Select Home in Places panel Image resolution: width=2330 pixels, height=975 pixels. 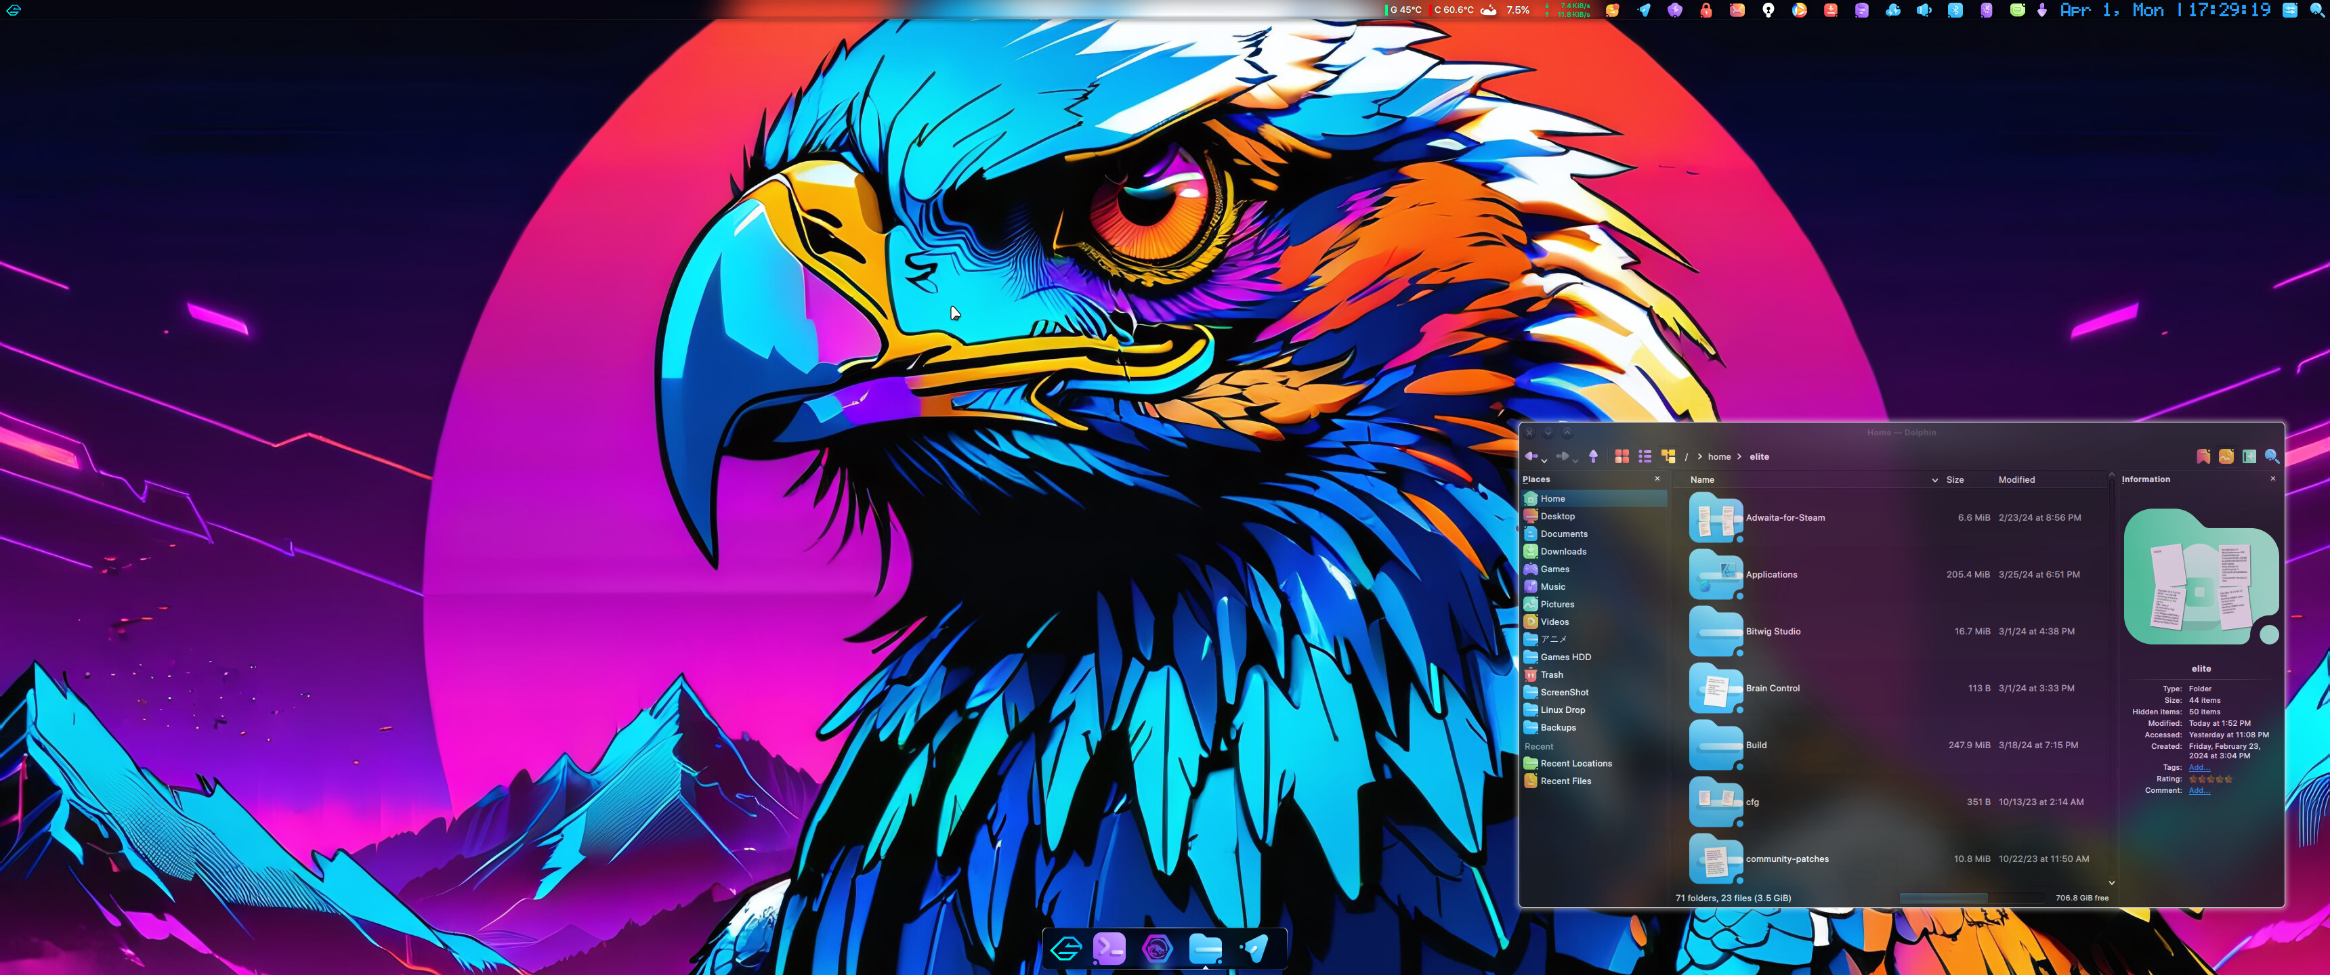pyautogui.click(x=1594, y=498)
